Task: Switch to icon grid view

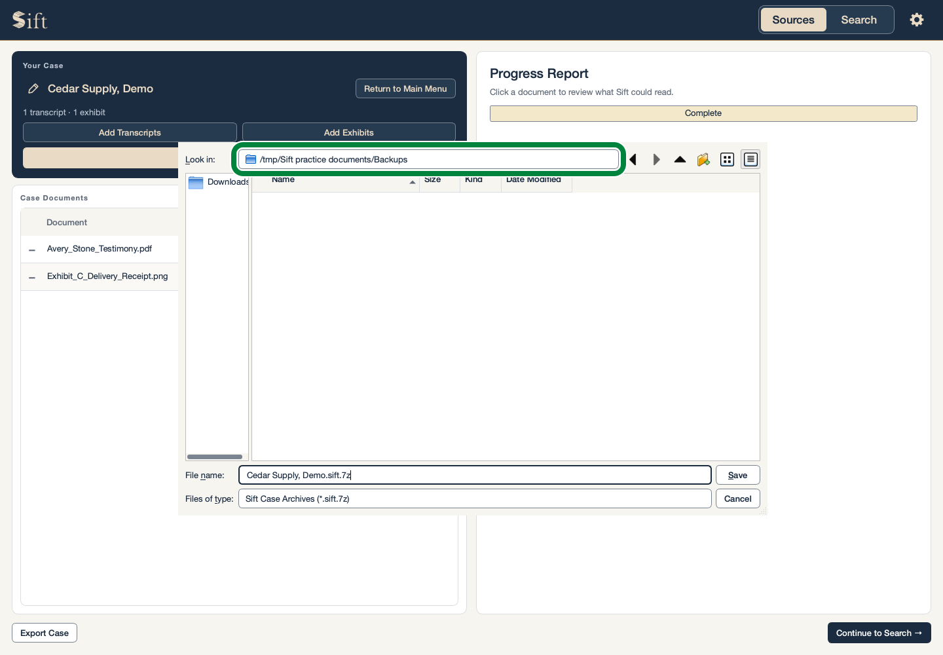Action: pyautogui.click(x=727, y=159)
